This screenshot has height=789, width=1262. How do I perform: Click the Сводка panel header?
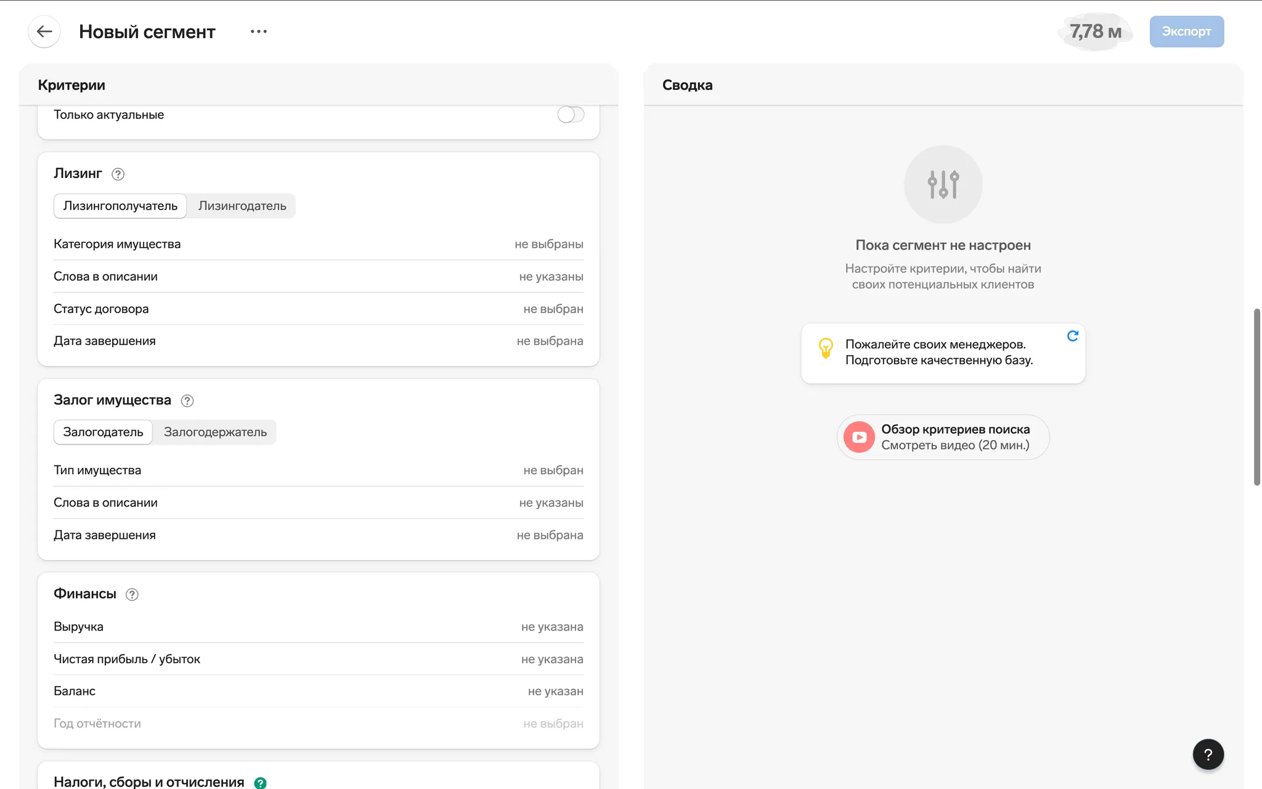point(943,84)
